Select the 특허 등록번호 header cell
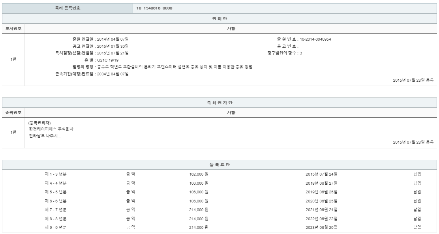The image size is (439, 234). pos(68,8)
